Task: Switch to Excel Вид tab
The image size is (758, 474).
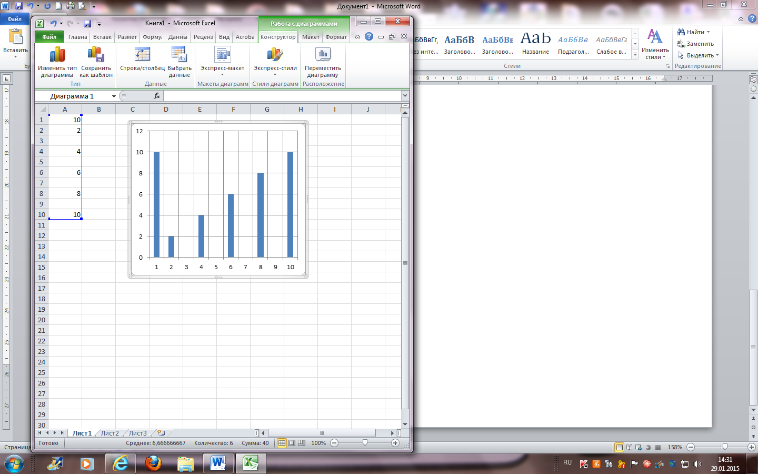Action: point(224,37)
